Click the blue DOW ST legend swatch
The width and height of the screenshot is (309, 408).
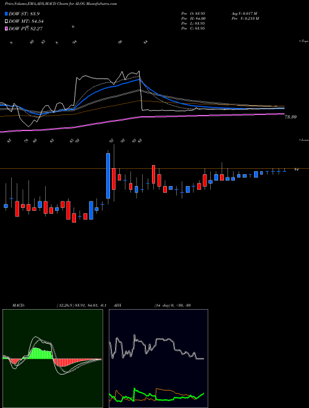7,14
